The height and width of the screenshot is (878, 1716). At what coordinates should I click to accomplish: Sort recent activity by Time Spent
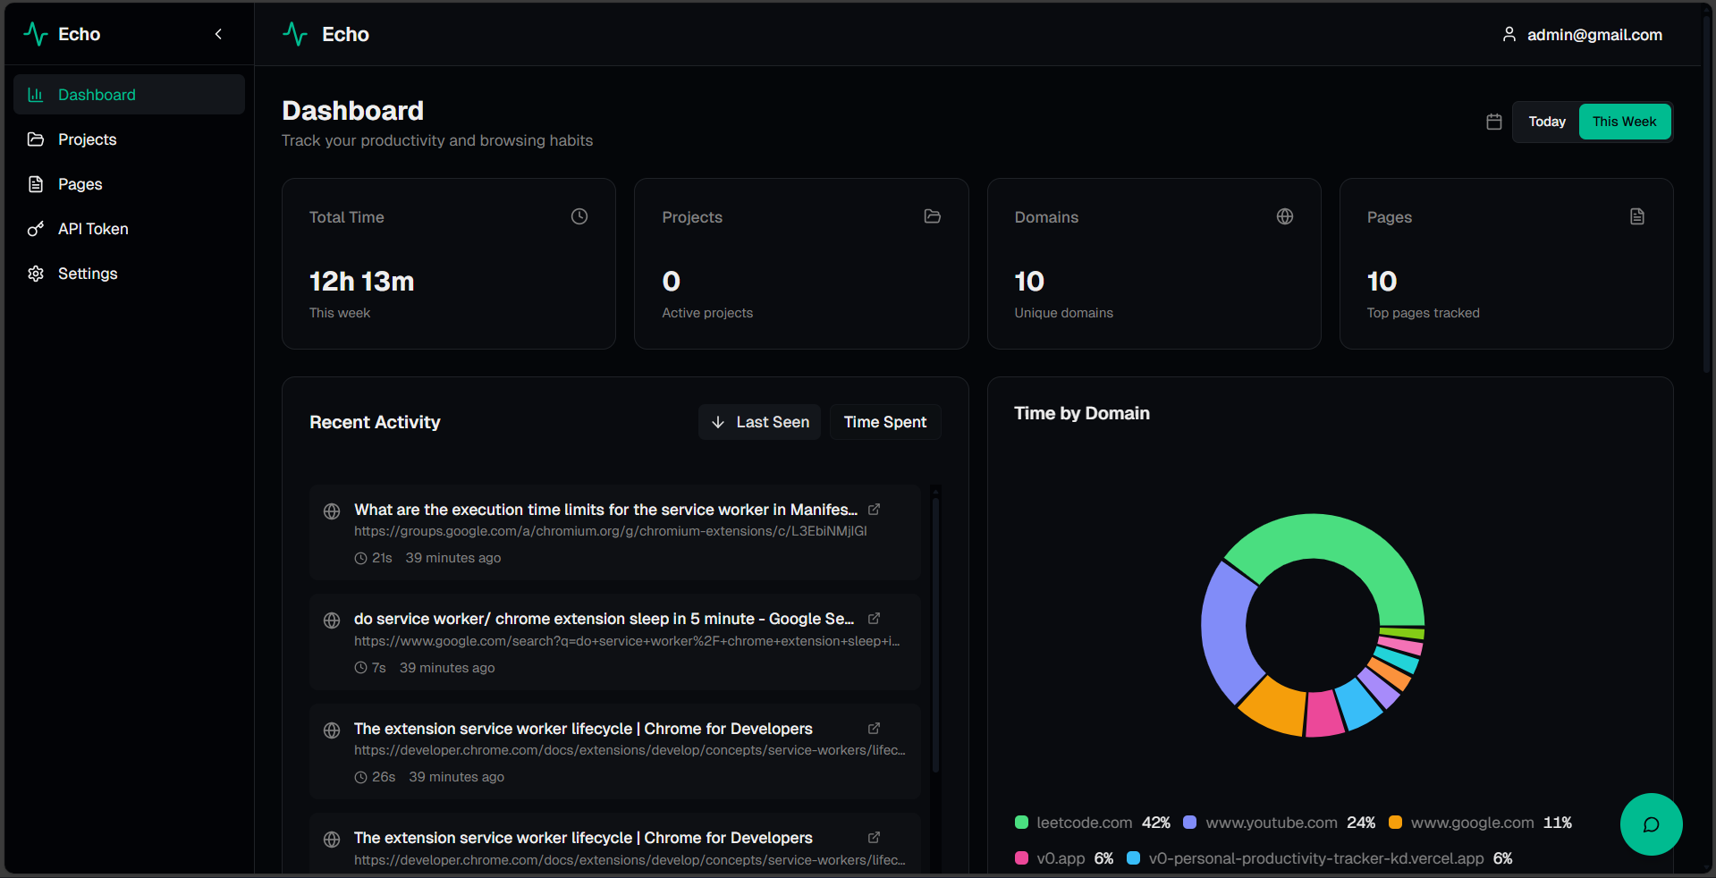tap(884, 421)
